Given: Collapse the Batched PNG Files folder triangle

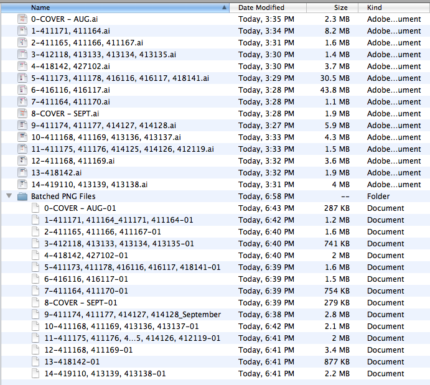Looking at the screenshot, I should pos(9,196).
